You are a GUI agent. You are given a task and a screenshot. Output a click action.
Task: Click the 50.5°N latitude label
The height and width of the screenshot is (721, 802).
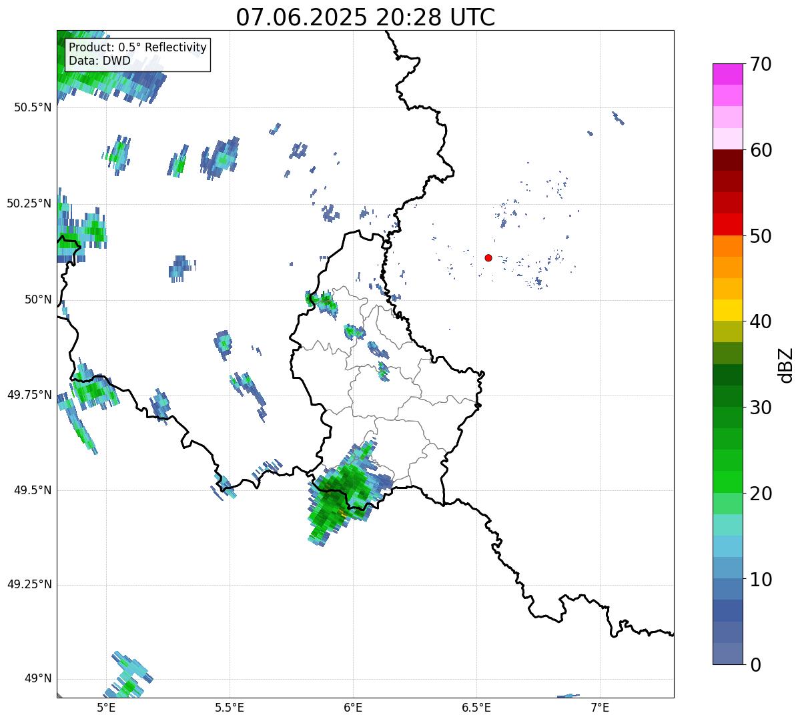(33, 107)
